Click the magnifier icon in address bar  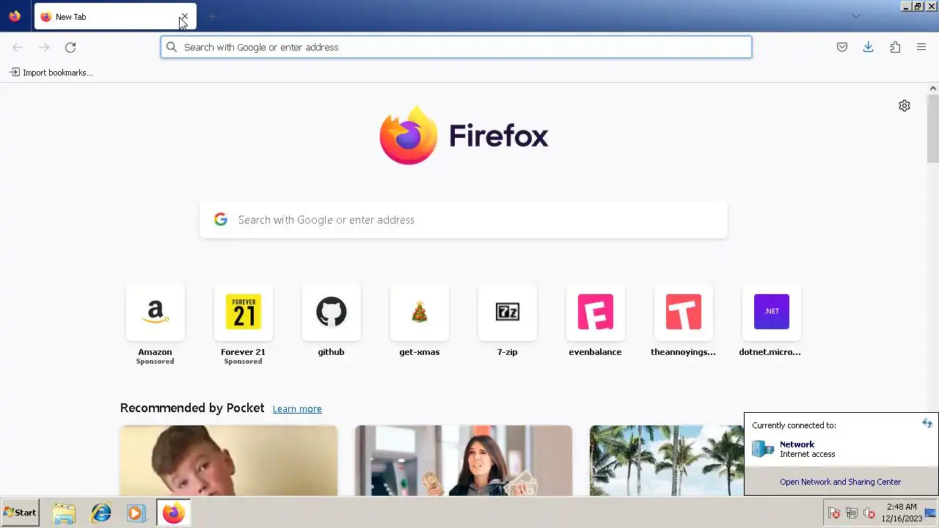172,47
